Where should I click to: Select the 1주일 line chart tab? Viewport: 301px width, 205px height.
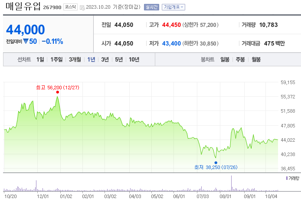[56, 60]
